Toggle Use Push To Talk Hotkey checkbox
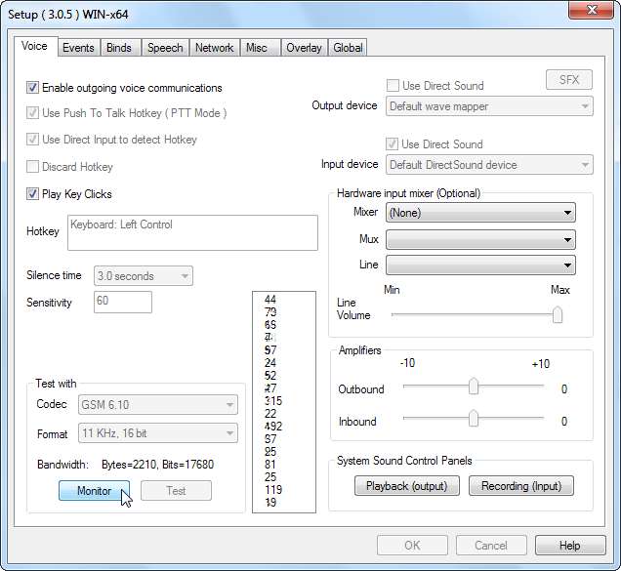 34,113
